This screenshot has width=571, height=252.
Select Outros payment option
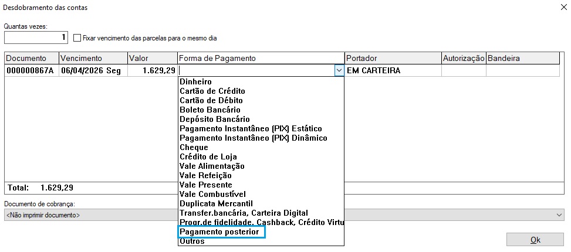click(192, 241)
